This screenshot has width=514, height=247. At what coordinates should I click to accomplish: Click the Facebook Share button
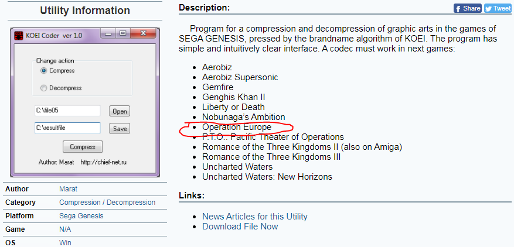[468, 8]
